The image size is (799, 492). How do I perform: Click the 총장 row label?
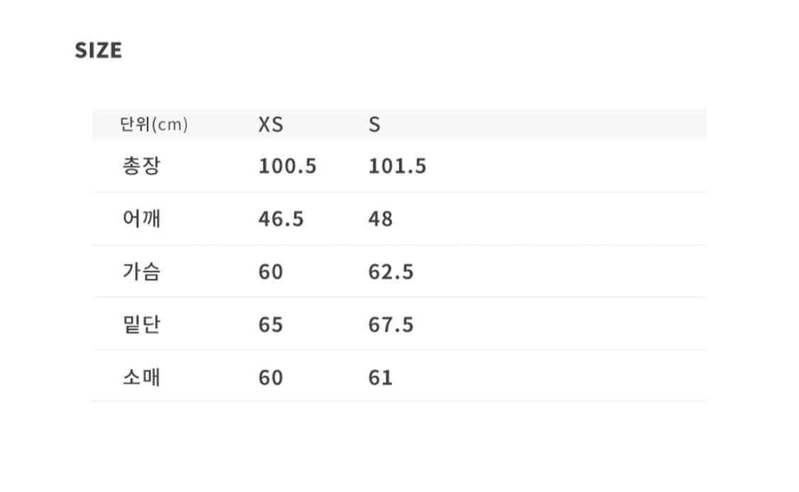(x=141, y=166)
